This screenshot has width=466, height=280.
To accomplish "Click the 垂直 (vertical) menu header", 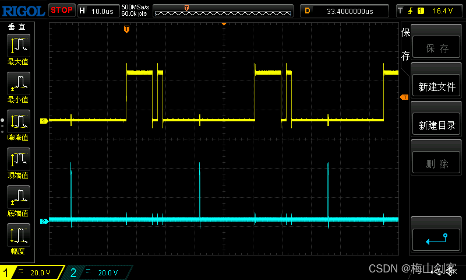I will (17, 27).
